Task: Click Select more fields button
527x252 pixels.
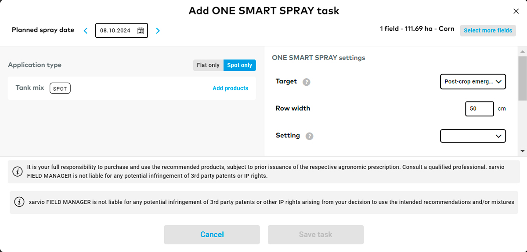Action: click(x=488, y=31)
